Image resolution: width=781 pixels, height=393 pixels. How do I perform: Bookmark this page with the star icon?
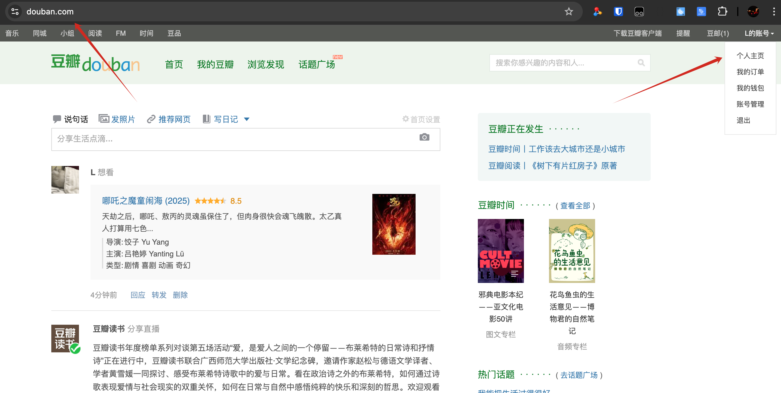[569, 12]
